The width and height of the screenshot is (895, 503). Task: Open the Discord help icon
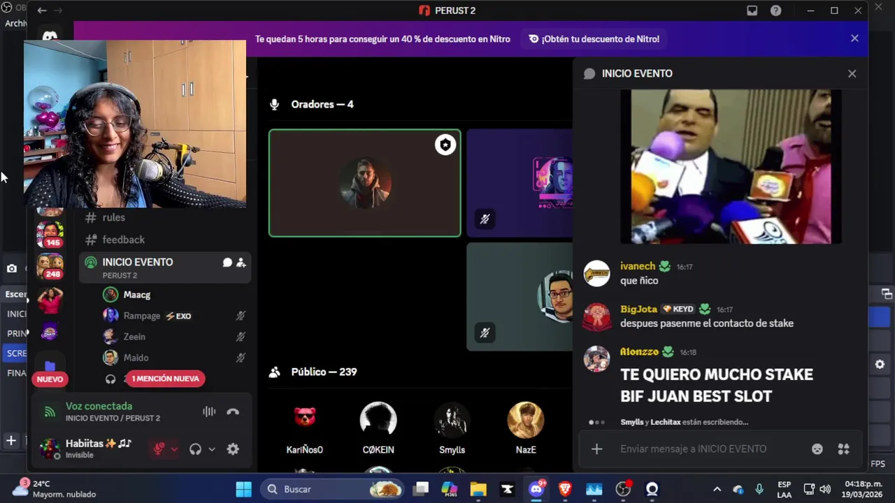775,10
